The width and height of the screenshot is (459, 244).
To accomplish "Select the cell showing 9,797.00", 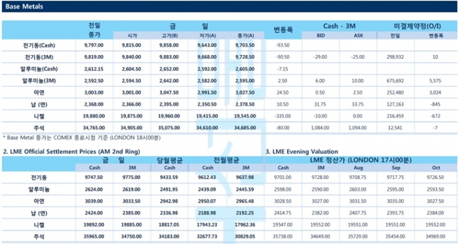I will [x=94, y=45].
